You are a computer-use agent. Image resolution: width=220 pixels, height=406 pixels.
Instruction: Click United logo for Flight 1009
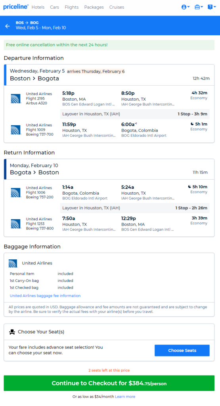click(16, 130)
